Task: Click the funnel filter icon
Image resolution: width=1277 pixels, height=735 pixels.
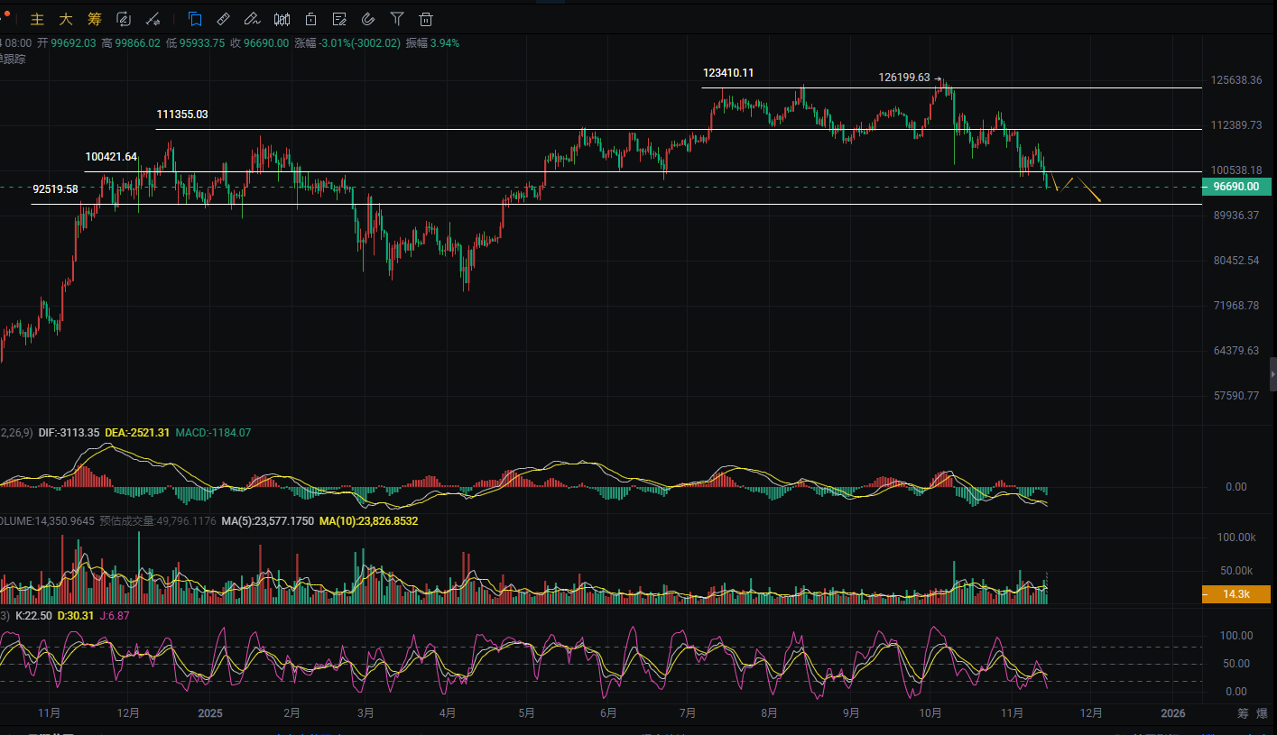Action: (x=397, y=19)
